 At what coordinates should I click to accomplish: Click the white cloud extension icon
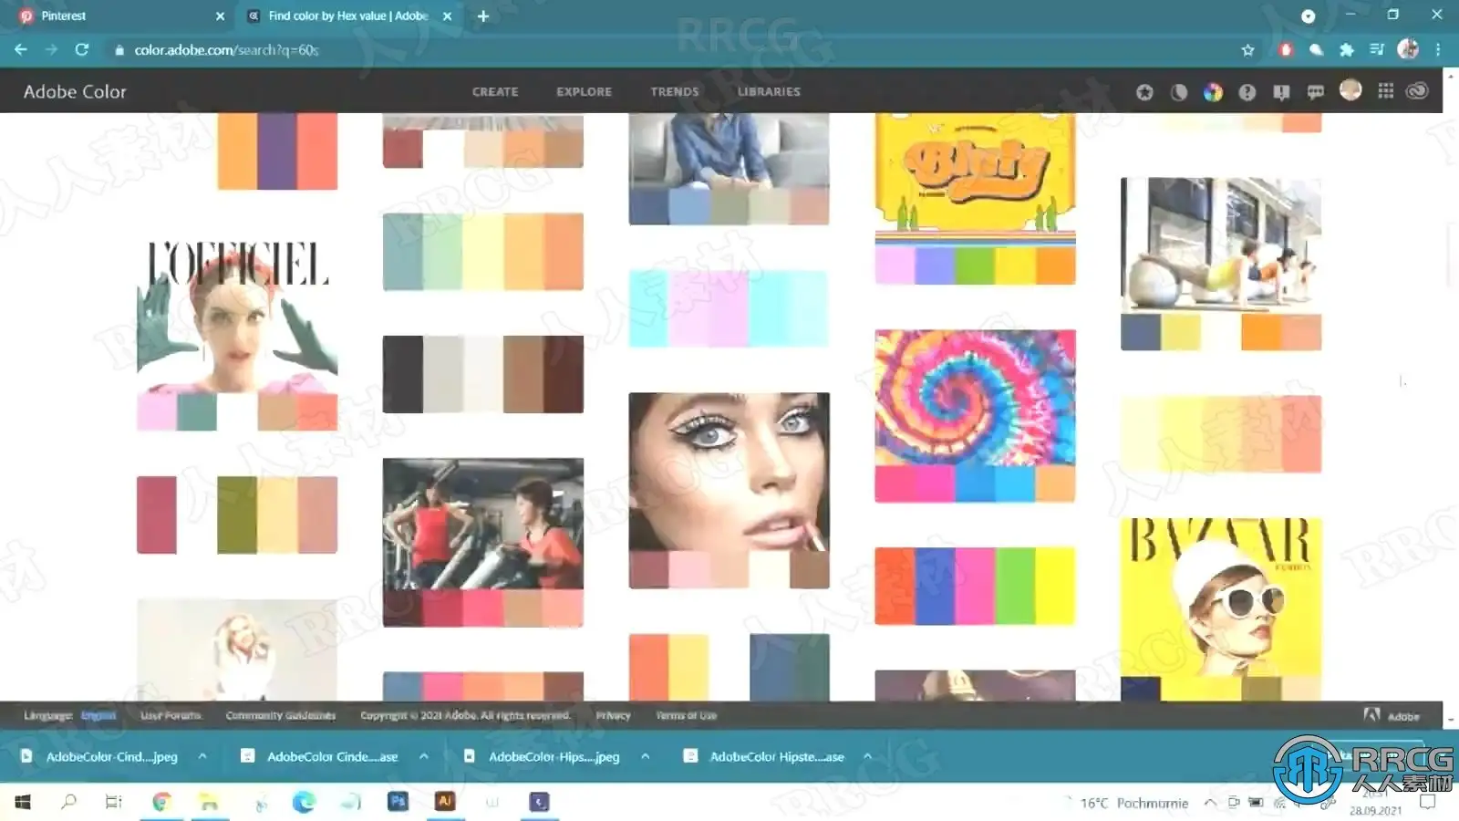pyautogui.click(x=1316, y=50)
